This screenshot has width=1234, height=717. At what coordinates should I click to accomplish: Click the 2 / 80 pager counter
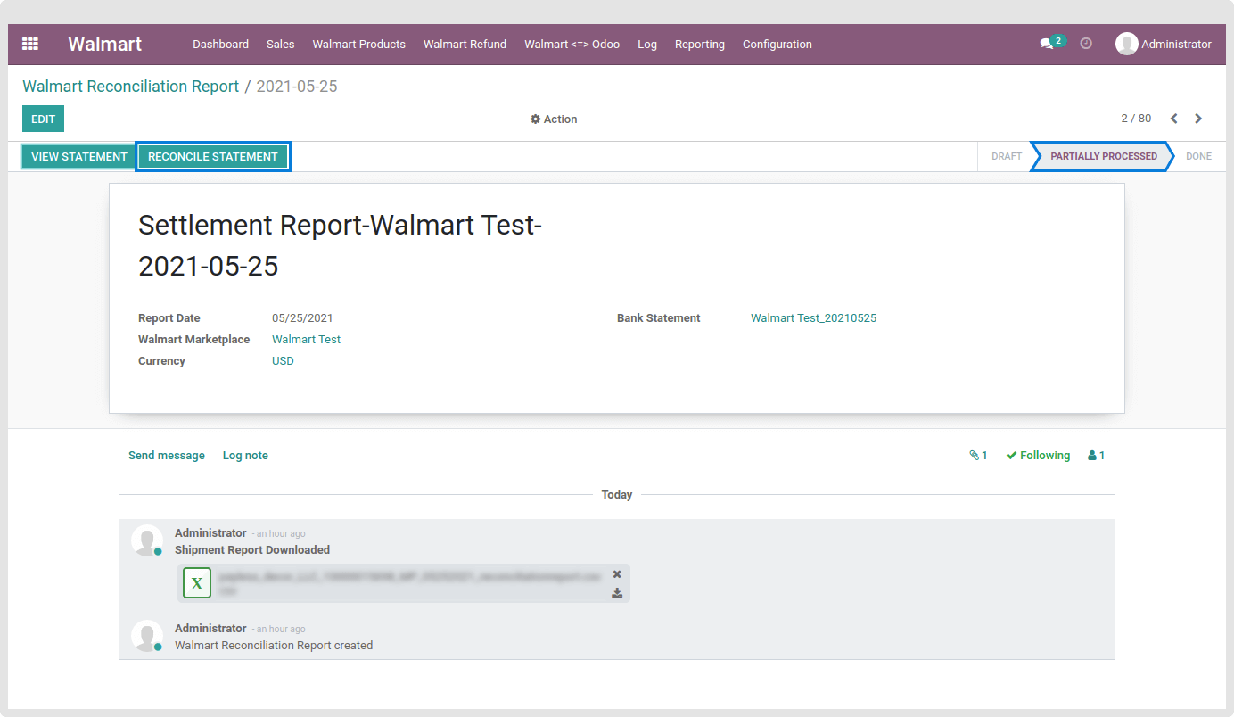(1136, 119)
